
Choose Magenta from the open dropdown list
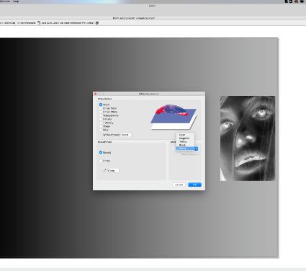(185, 138)
